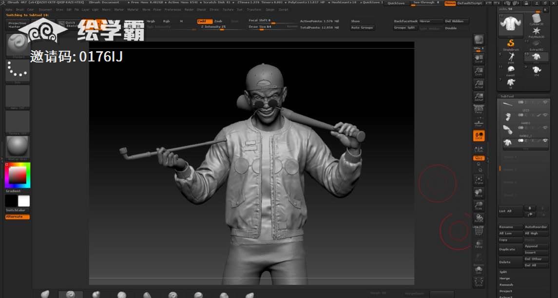Toggle eye on jacket subtool row
This screenshot has width=558, height=298.
coord(545,140)
